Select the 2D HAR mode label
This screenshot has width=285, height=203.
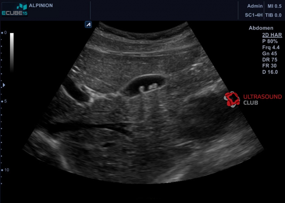point(272,35)
